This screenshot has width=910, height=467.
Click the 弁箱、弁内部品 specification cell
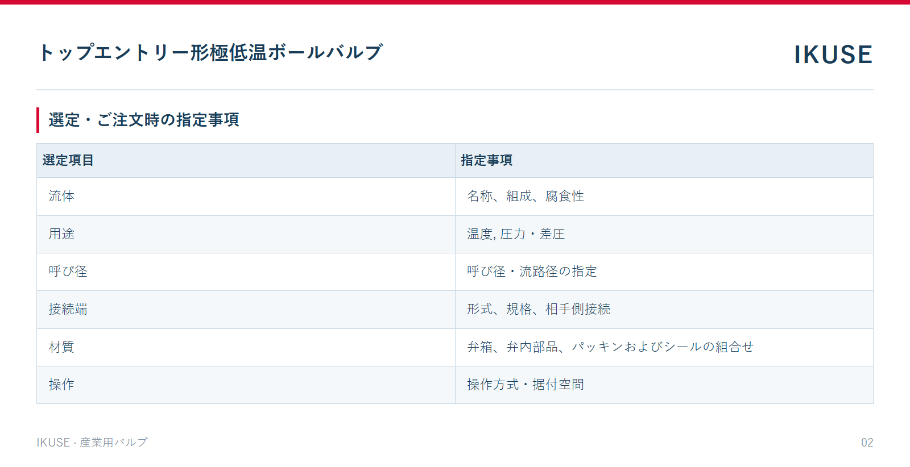tap(664, 347)
